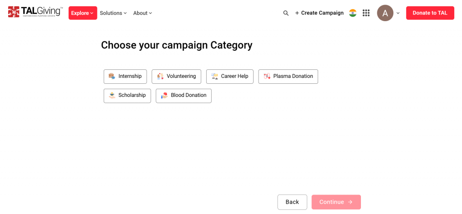The image size is (462, 214).
Task: Expand the Solutions menu
Action: [113, 13]
